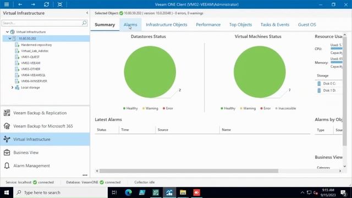Screen dimensions: 352x198
Task: Open Veeam Backup & Replication view
Action: pos(45,113)
